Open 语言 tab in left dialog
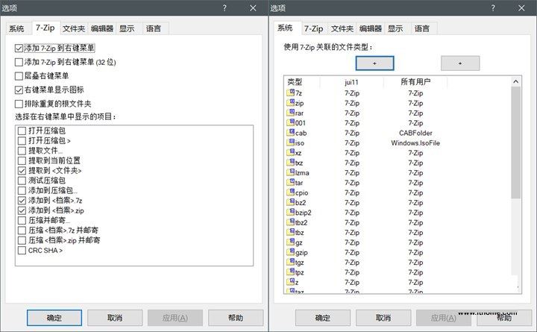 154,28
